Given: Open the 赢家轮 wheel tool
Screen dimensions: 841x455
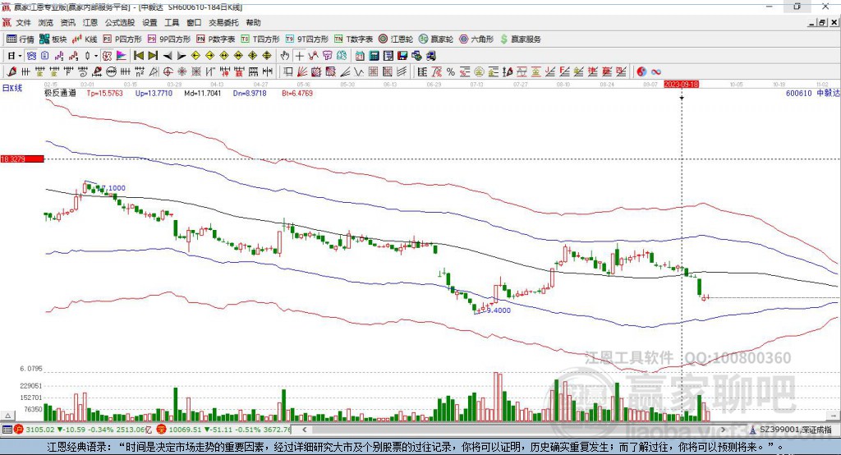Looking at the screenshot, I should tap(436, 39).
